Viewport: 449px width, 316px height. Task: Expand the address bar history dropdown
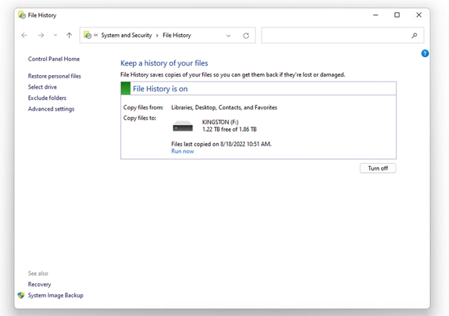[228, 36]
